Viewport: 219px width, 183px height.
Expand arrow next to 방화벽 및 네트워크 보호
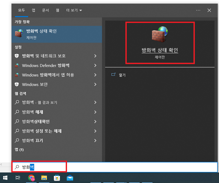tap(95, 56)
